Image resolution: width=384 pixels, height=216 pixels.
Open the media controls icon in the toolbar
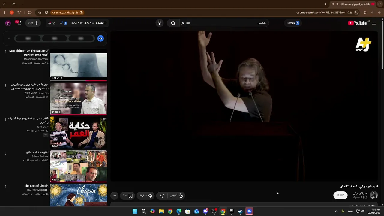(x=19, y=13)
